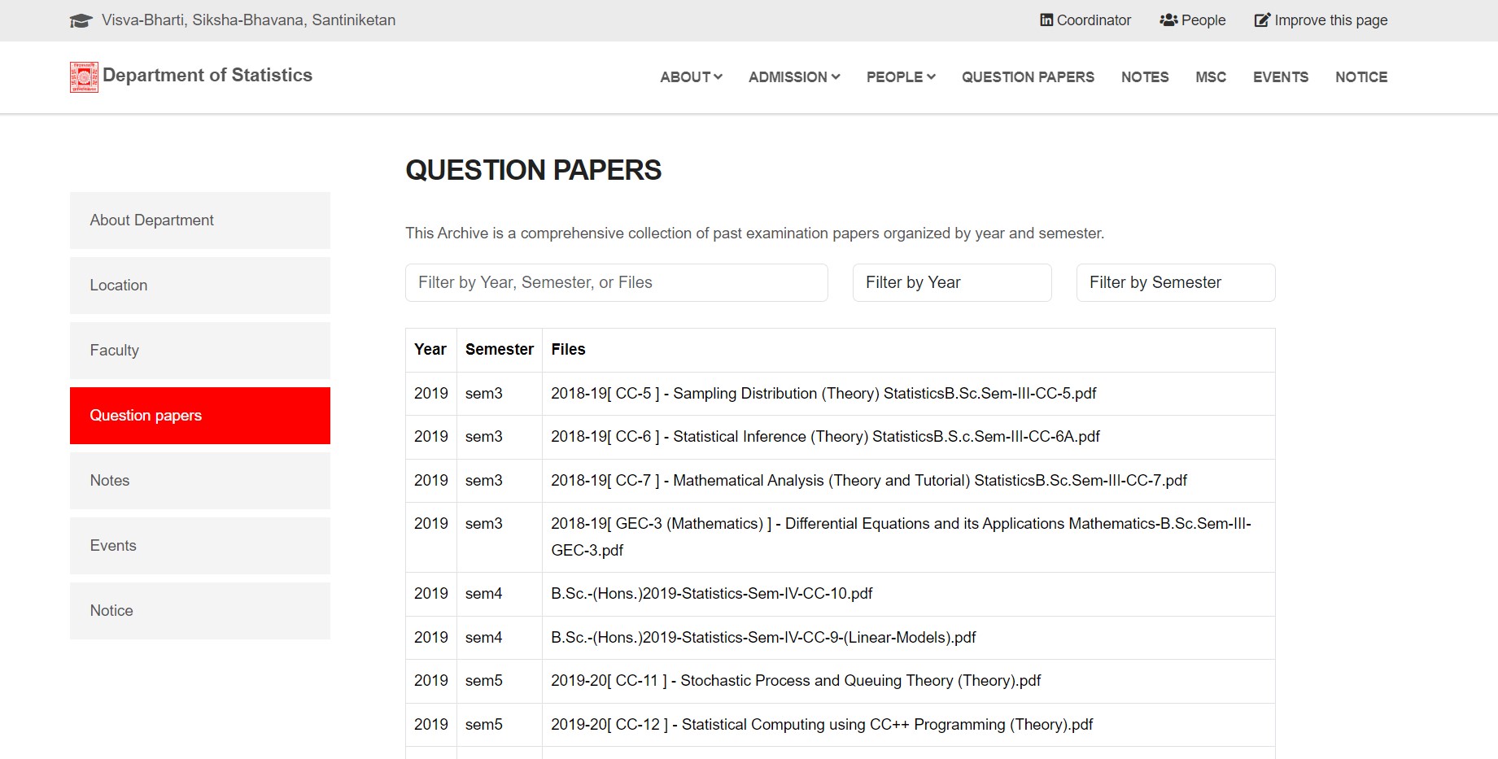Focus the Filter by Year, Semester, or Files field

[616, 282]
